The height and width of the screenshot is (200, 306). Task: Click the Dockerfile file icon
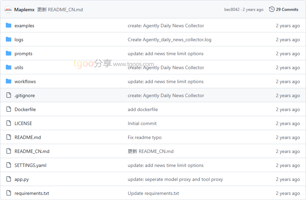tap(9, 109)
